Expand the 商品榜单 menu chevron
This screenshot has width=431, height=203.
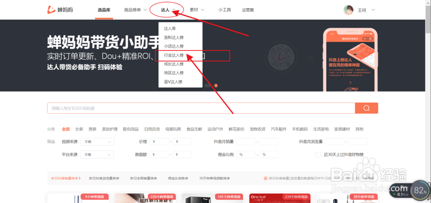(x=145, y=10)
